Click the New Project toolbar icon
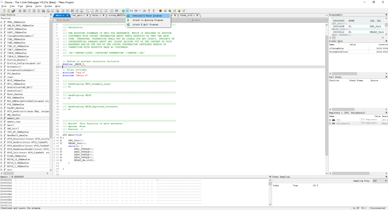This screenshot has width=388, height=210. pyautogui.click(x=4, y=11)
